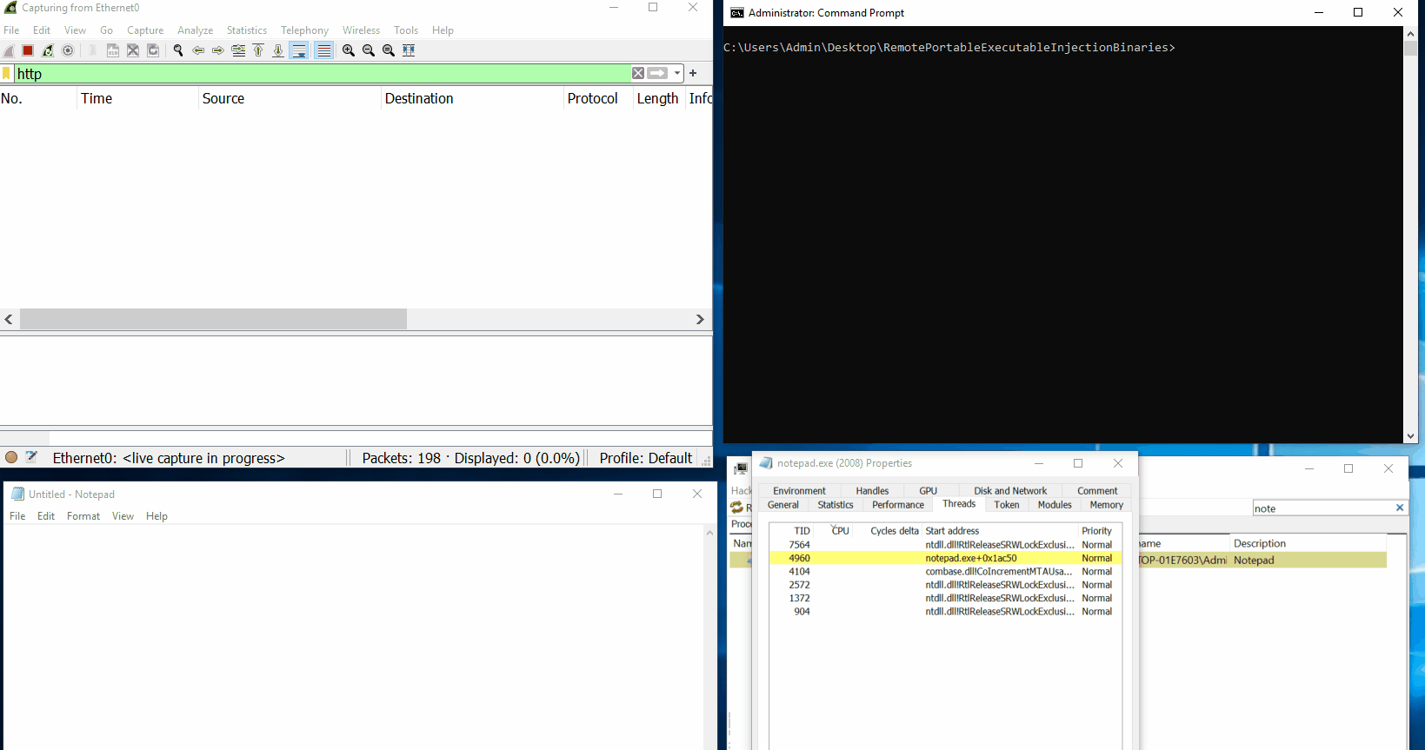The image size is (1425, 750).
Task: Click the Find packet magnifier icon
Action: coord(178,50)
